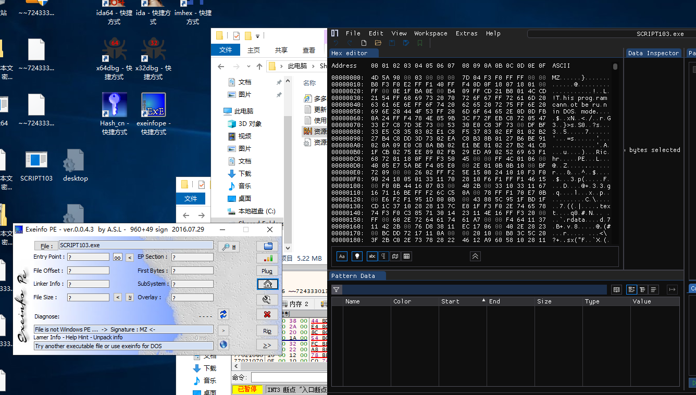Click the Plug button in Exeinfo PE
This screenshot has height=395, width=696.
(x=267, y=271)
